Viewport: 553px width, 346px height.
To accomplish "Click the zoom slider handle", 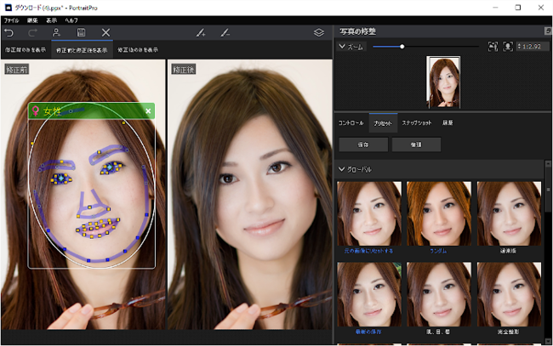I will pos(402,47).
